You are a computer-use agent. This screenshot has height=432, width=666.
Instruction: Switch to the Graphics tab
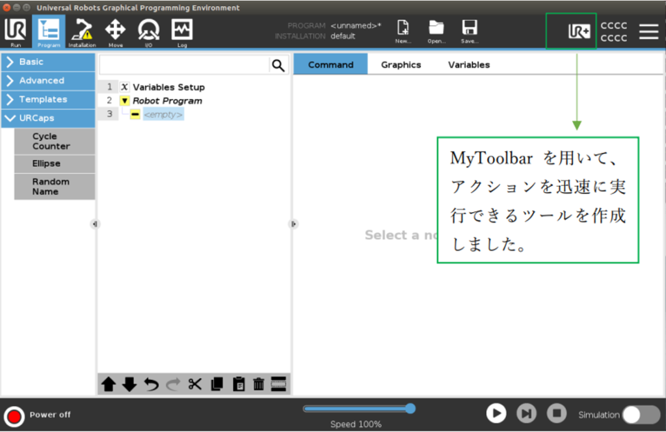(x=401, y=64)
